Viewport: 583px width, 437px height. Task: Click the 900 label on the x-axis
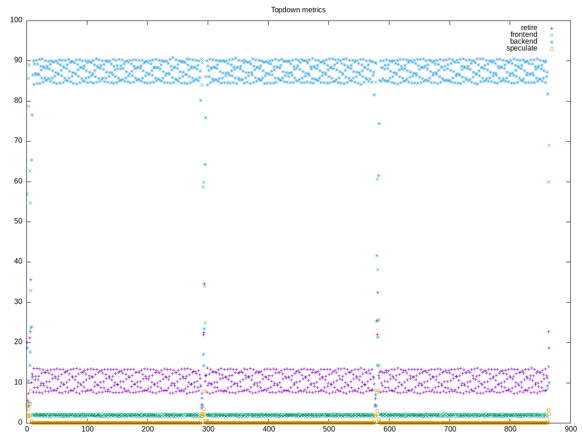click(x=570, y=429)
